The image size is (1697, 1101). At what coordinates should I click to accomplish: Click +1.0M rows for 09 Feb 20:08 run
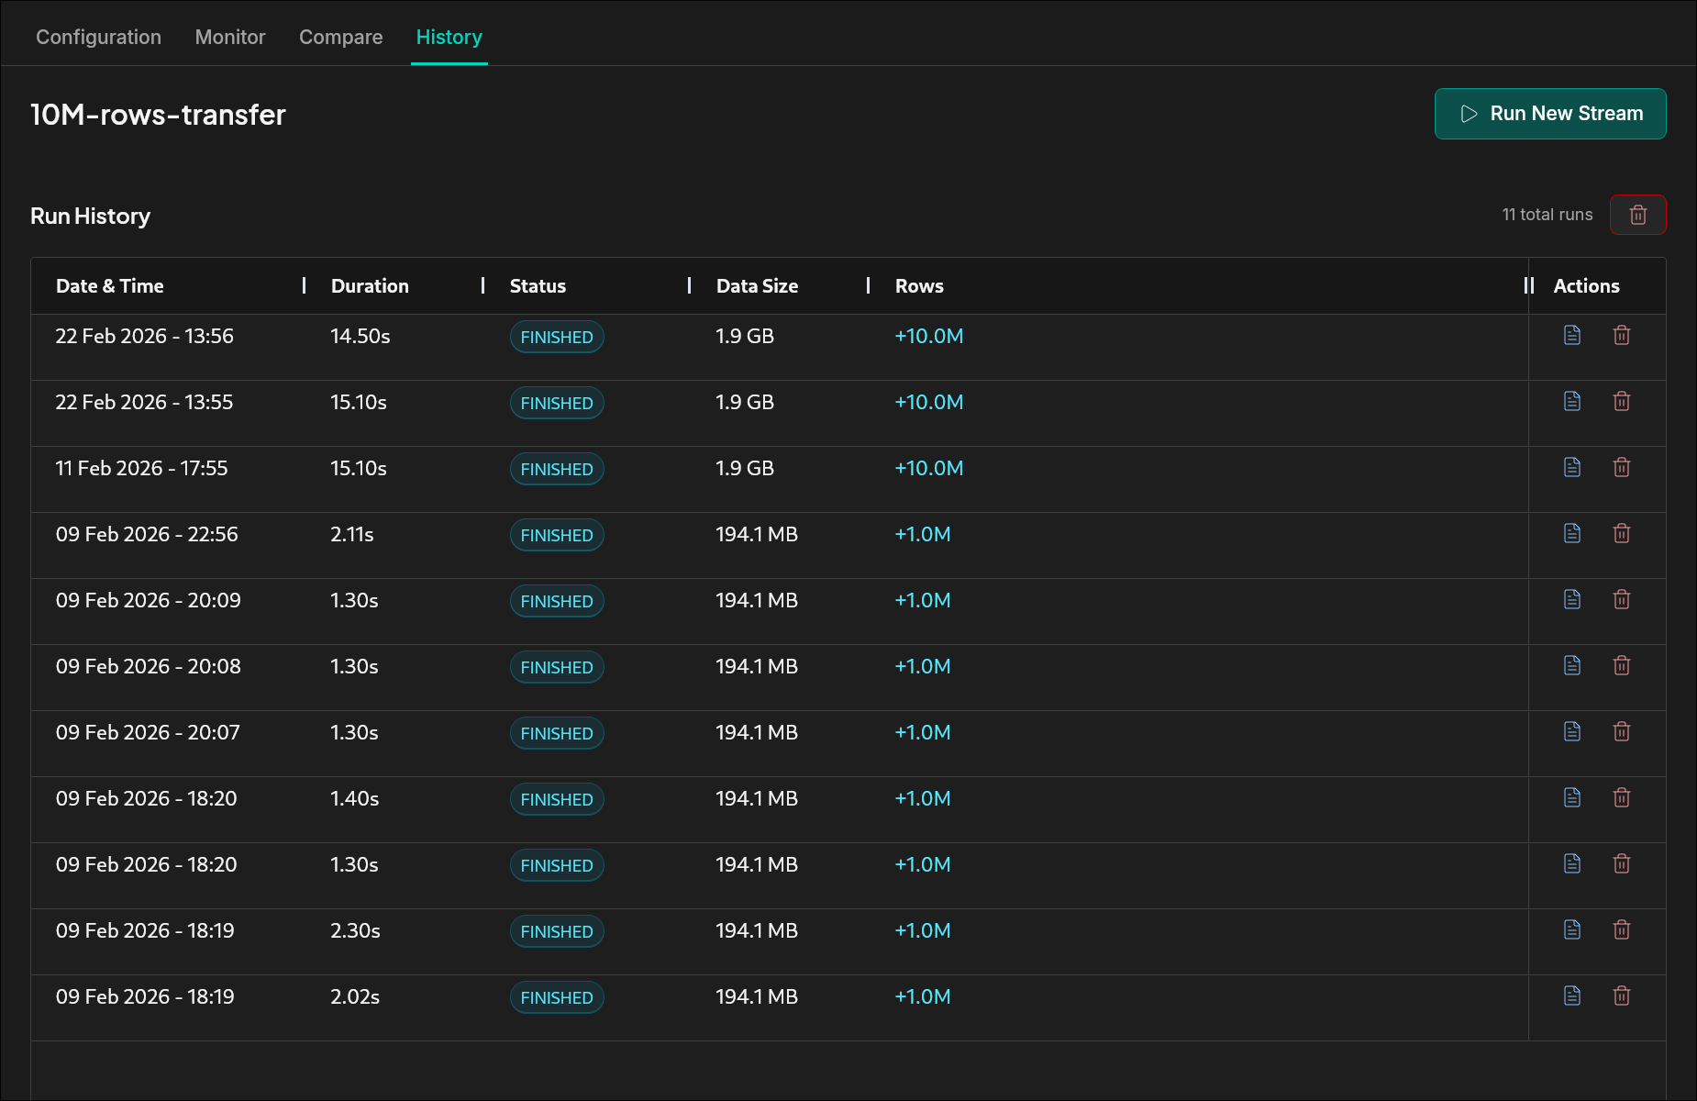pos(923,666)
